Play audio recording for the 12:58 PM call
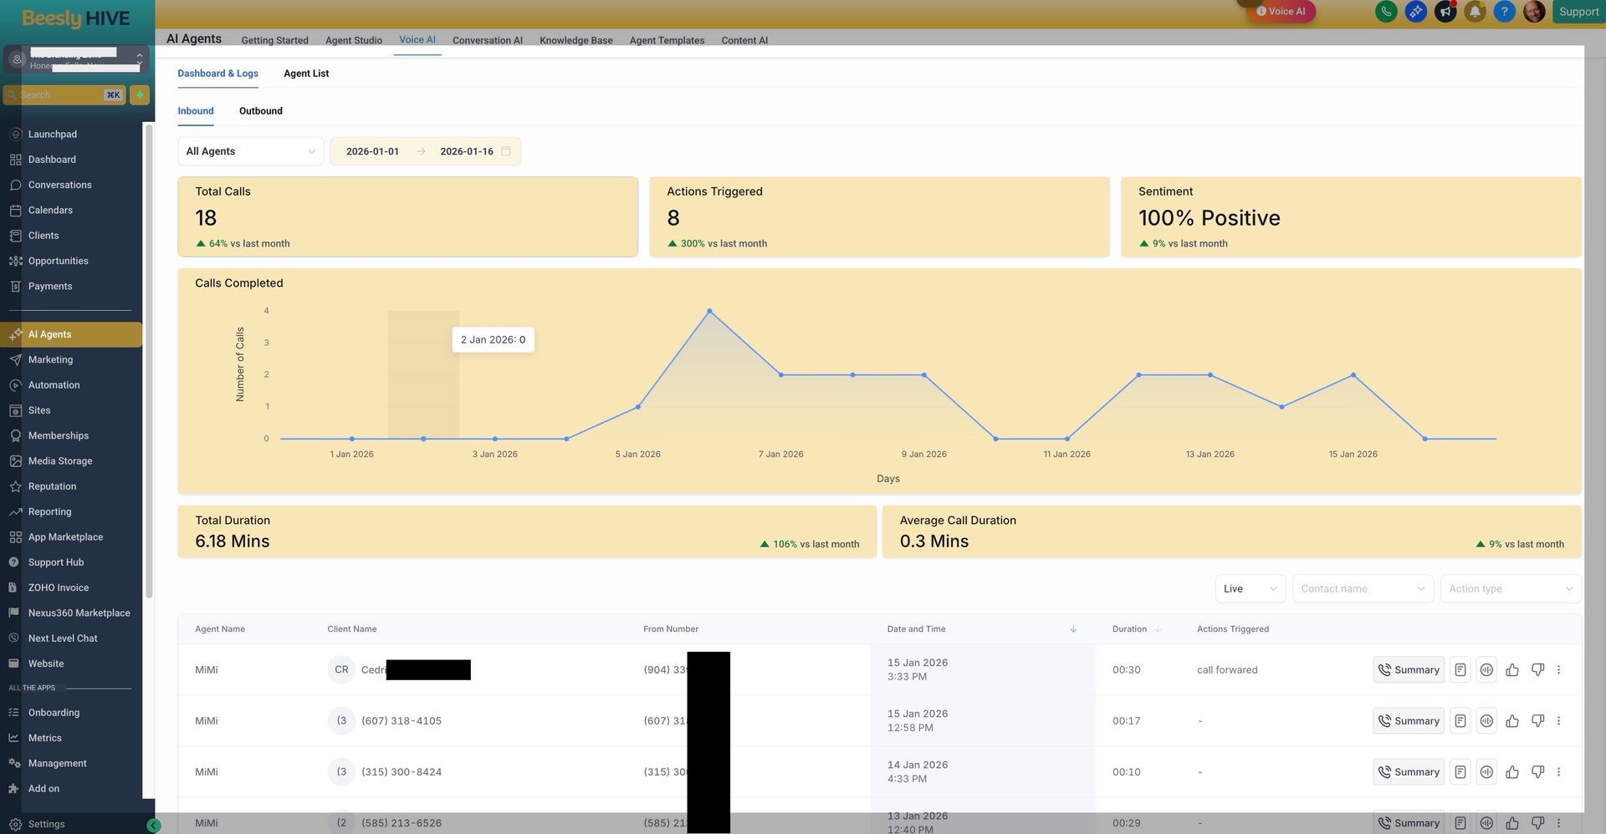This screenshot has height=834, width=1606. coord(1486,721)
